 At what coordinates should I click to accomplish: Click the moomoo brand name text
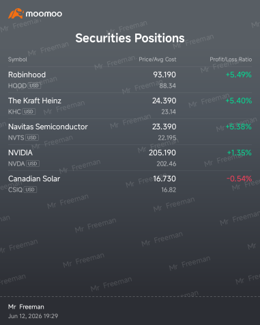(x=44, y=14)
